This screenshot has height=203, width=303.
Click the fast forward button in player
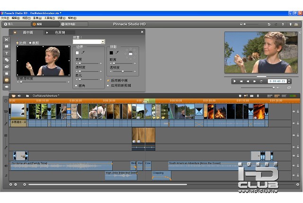click(255, 81)
